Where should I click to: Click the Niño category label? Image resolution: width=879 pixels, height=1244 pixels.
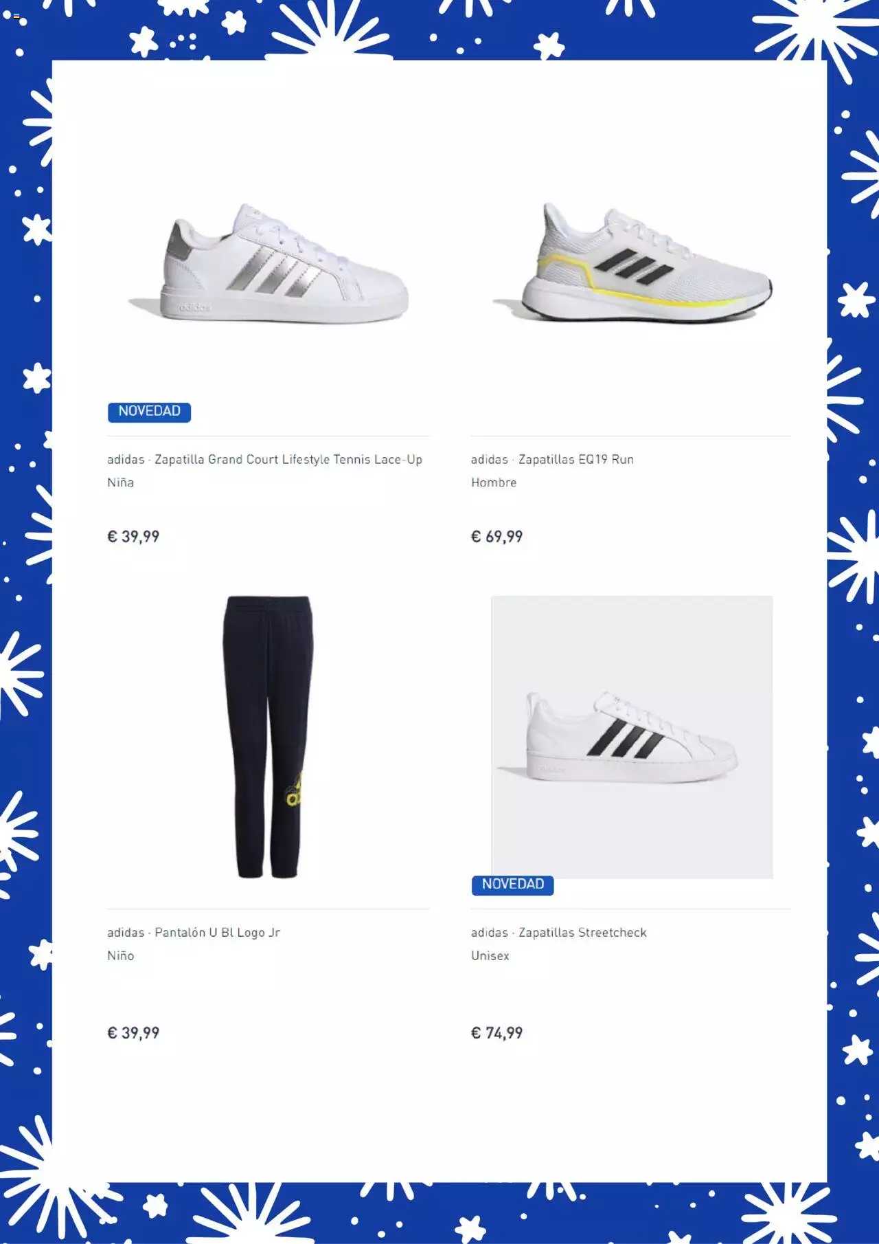pos(120,956)
